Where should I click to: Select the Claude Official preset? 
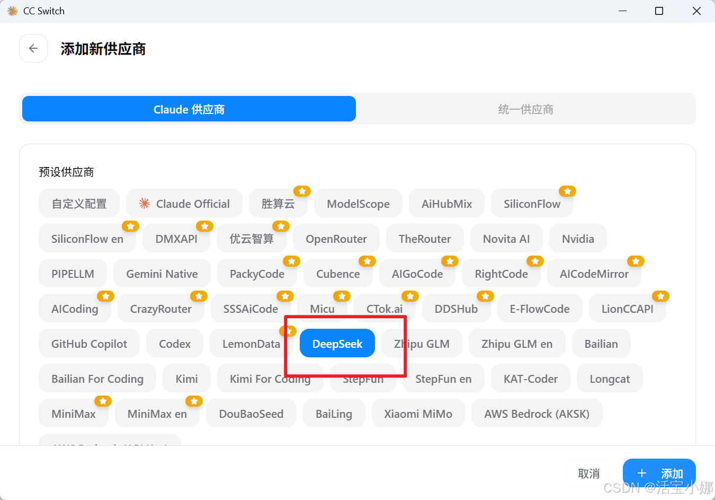tap(184, 204)
